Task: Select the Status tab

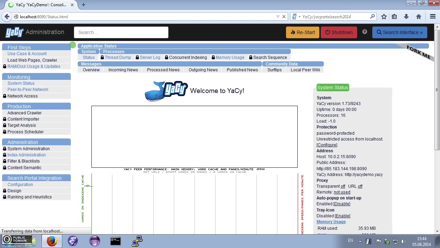Action: pos(88,58)
